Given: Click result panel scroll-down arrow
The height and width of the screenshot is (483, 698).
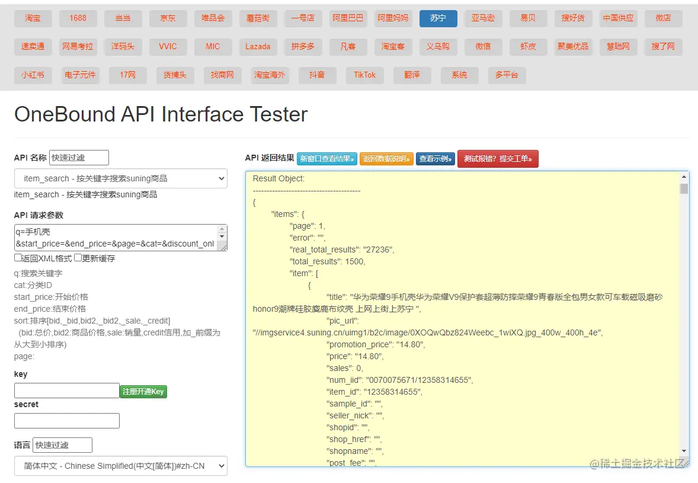Looking at the screenshot, I should click(684, 451).
